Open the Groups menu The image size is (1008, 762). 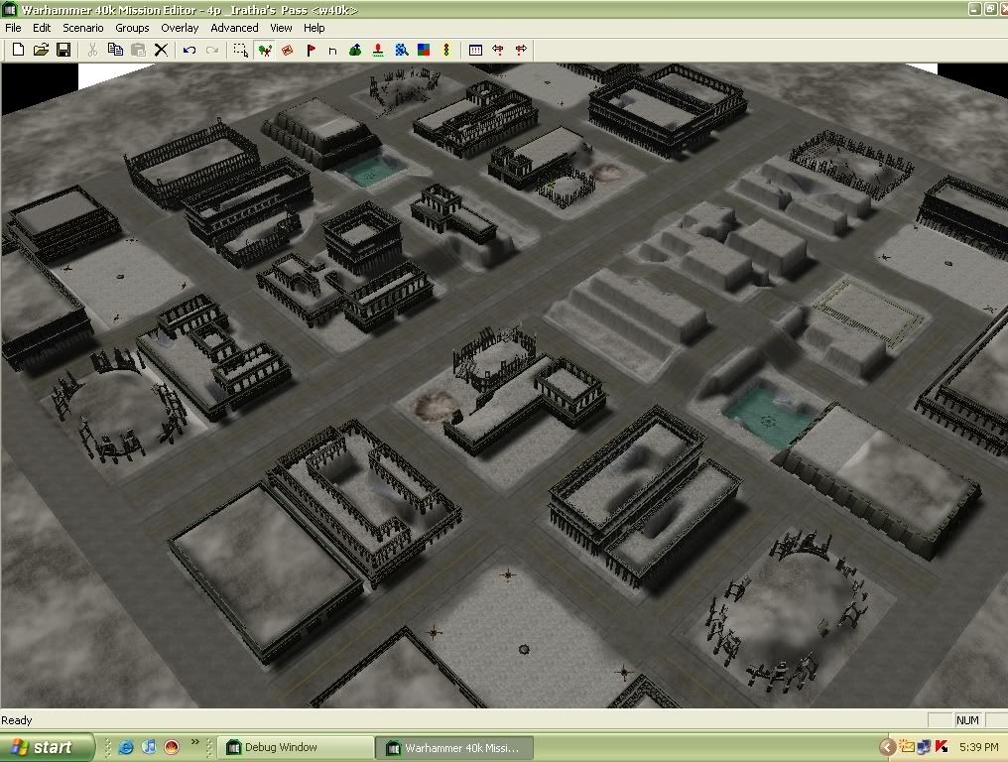[x=132, y=28]
